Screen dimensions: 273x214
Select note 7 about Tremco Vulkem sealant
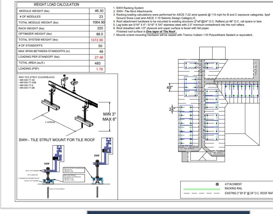[x=183, y=35]
